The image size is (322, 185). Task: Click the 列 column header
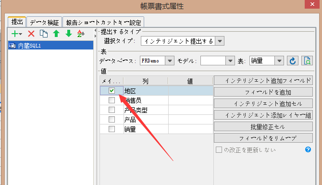click(x=146, y=81)
